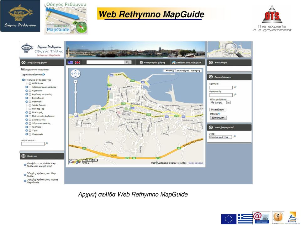Click the blue refresh icon beside Οδηγίες
This screenshot has width=301, height=225.
[x=219, y=114]
